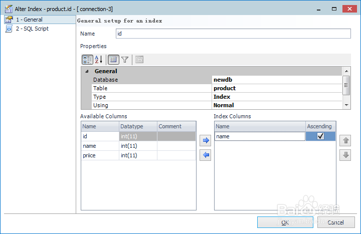Switch to the 2 - SQL Script page
Viewport: 361px width, 234px height.
pos(32,29)
